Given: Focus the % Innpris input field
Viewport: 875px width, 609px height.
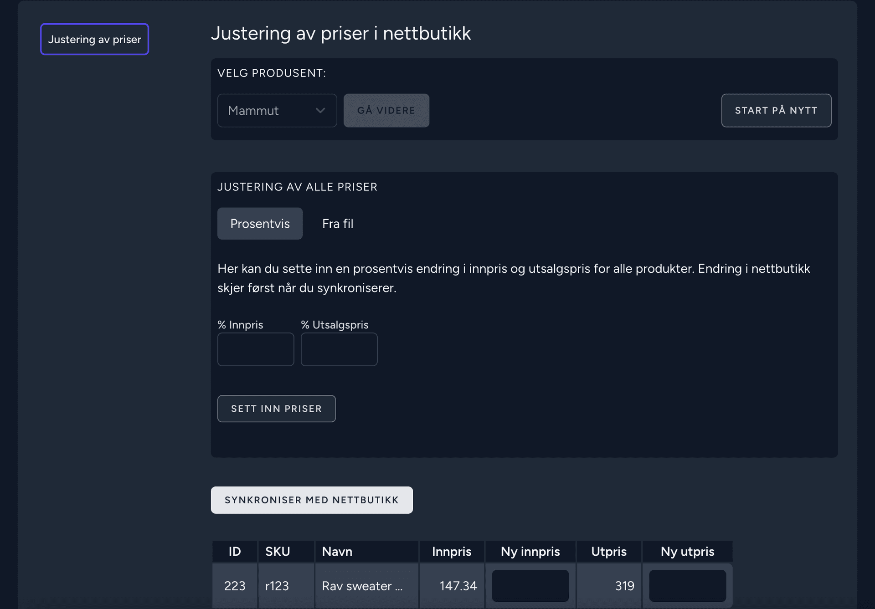Looking at the screenshot, I should [256, 349].
